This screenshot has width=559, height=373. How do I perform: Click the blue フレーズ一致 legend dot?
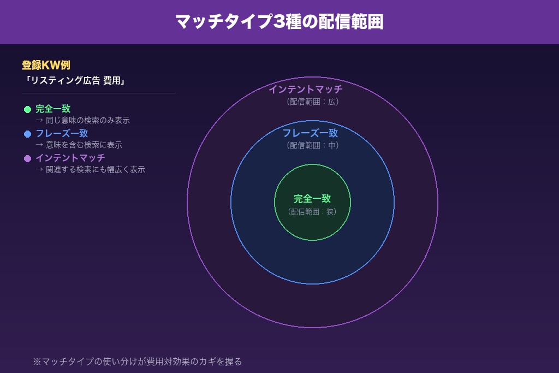27,133
